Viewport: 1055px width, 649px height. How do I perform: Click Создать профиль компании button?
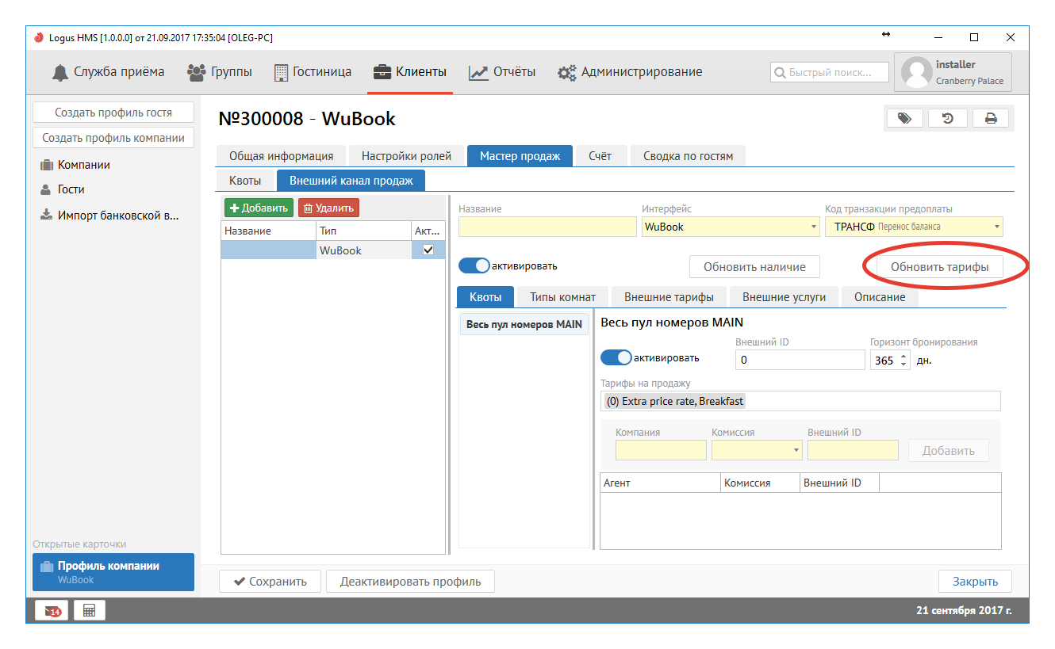pyautogui.click(x=113, y=138)
